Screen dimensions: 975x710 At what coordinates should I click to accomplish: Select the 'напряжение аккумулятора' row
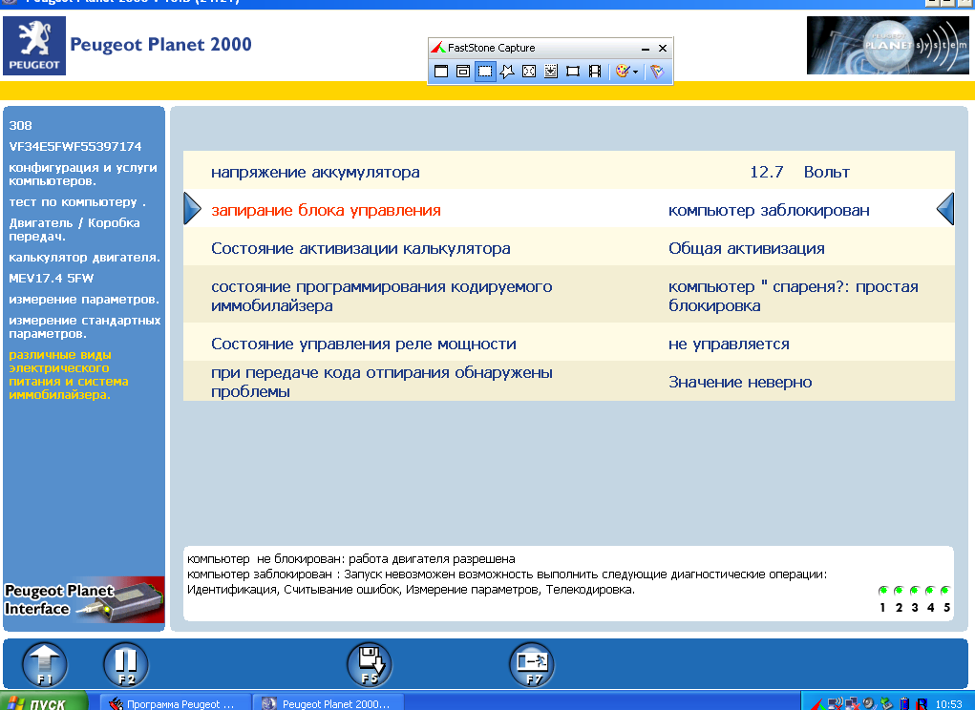[569, 170]
